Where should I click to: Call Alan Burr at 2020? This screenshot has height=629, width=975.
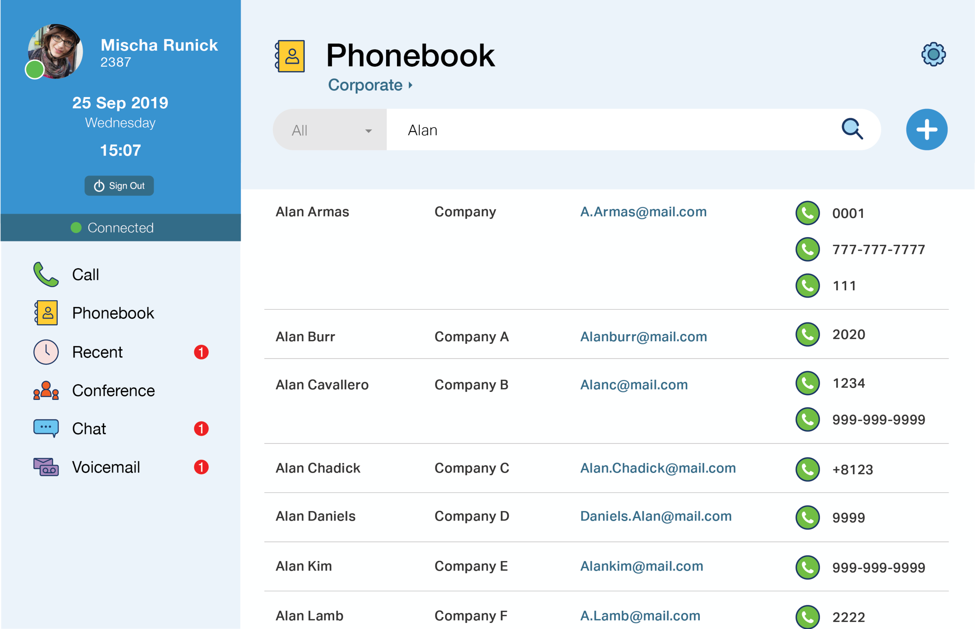point(807,335)
